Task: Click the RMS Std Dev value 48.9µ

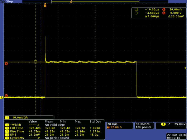Action: pyautogui.click(x=94, y=135)
